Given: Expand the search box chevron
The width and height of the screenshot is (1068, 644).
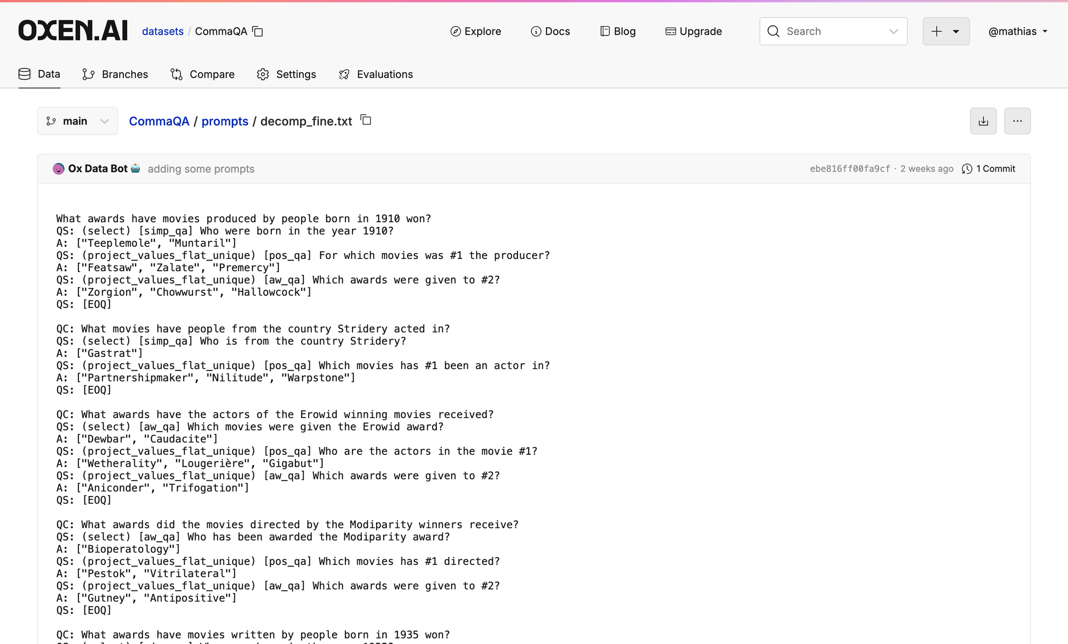Looking at the screenshot, I should 893,32.
